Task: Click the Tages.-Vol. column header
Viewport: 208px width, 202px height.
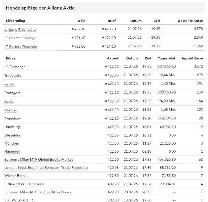Action: (x=167, y=58)
